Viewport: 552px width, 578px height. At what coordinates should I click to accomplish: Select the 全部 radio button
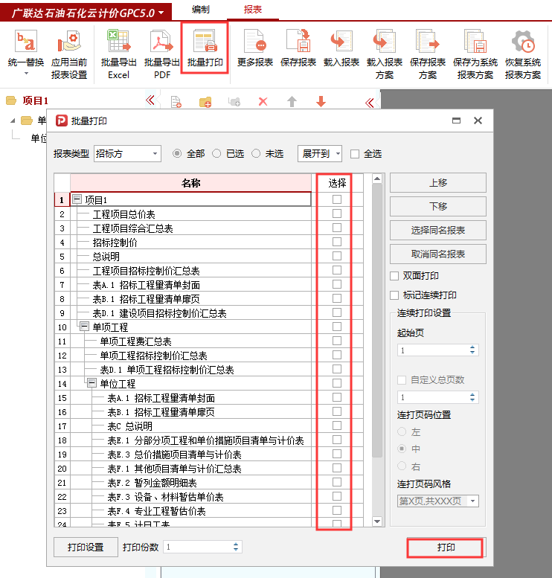coord(177,153)
